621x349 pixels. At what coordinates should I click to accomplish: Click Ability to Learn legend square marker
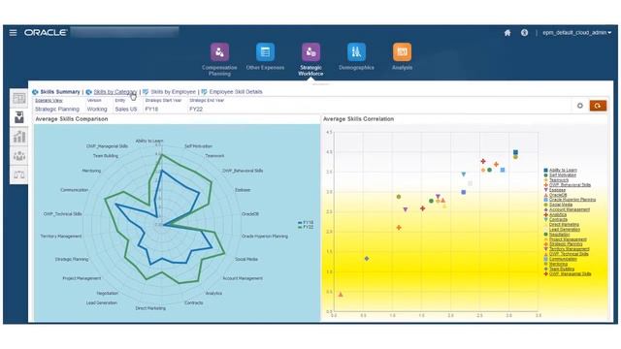545,171
